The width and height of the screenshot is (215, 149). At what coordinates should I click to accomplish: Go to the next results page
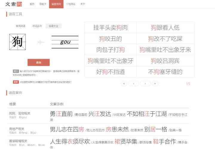pos(145,83)
